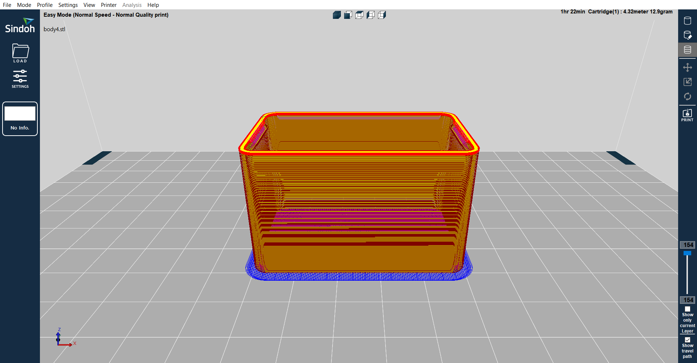Viewport: 697px width, 363px height.
Task: Open the Mode menu
Action: [x=24, y=5]
